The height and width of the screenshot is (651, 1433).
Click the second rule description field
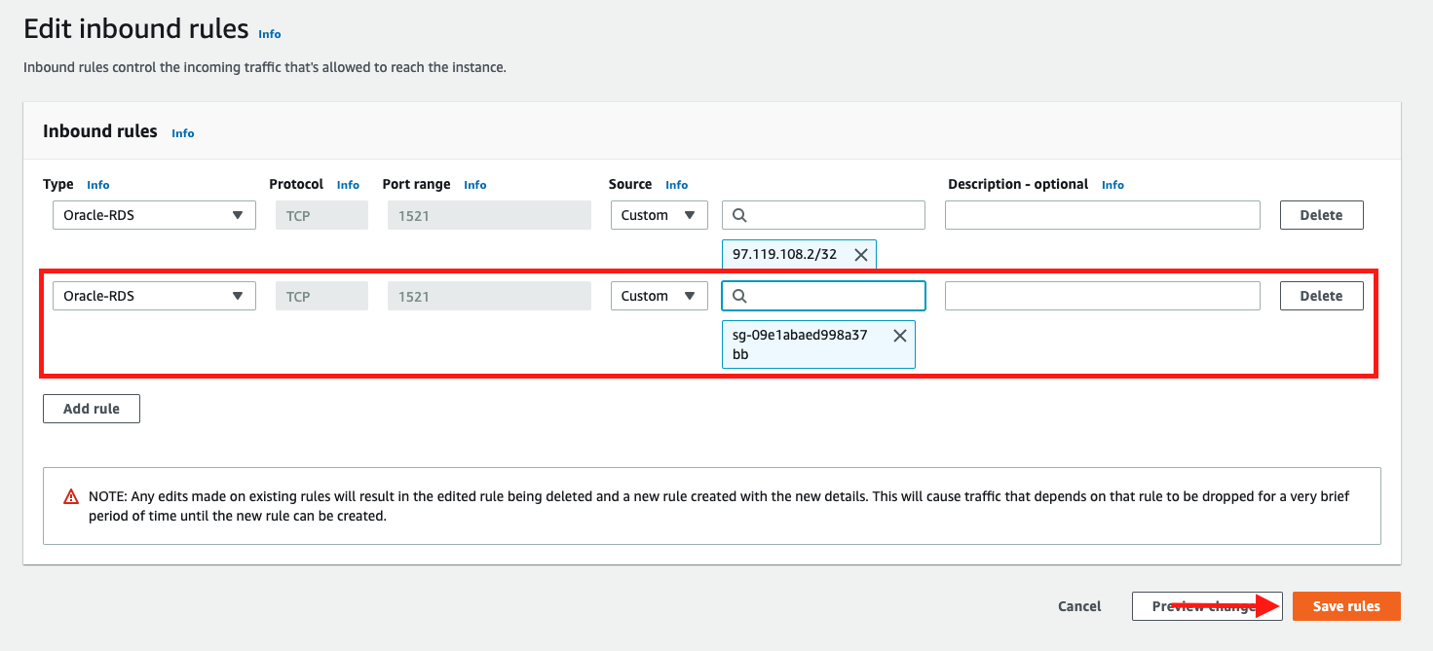[x=1103, y=296]
